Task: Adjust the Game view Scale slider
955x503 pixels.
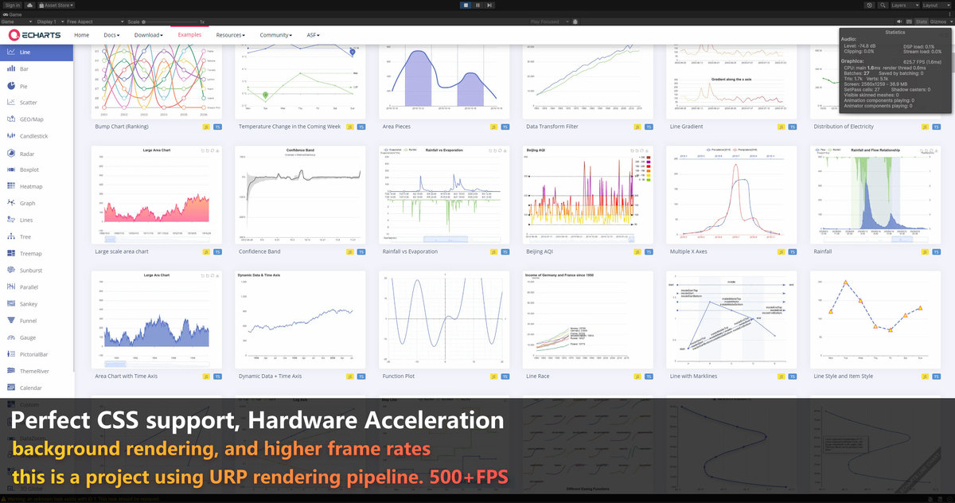Action: tap(170, 21)
